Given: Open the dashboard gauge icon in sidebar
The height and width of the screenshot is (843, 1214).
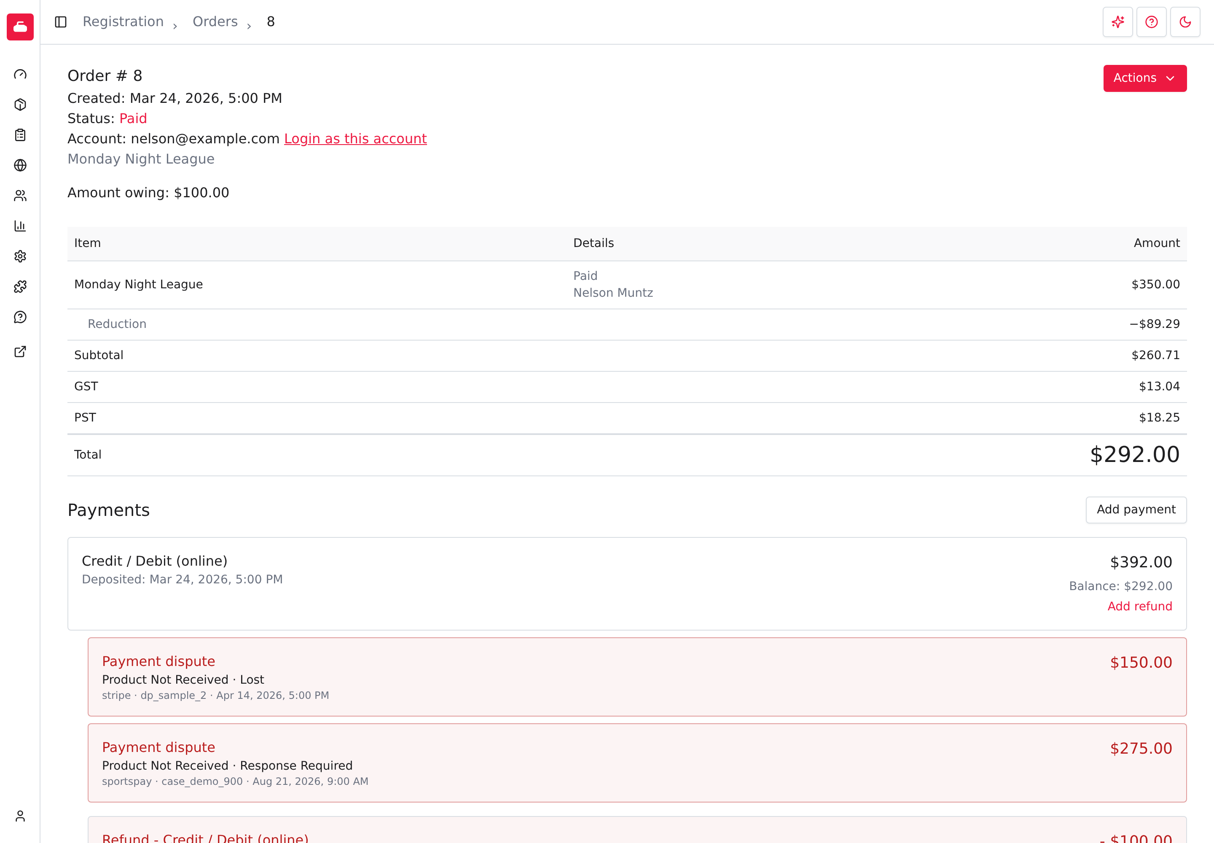Looking at the screenshot, I should 20,75.
